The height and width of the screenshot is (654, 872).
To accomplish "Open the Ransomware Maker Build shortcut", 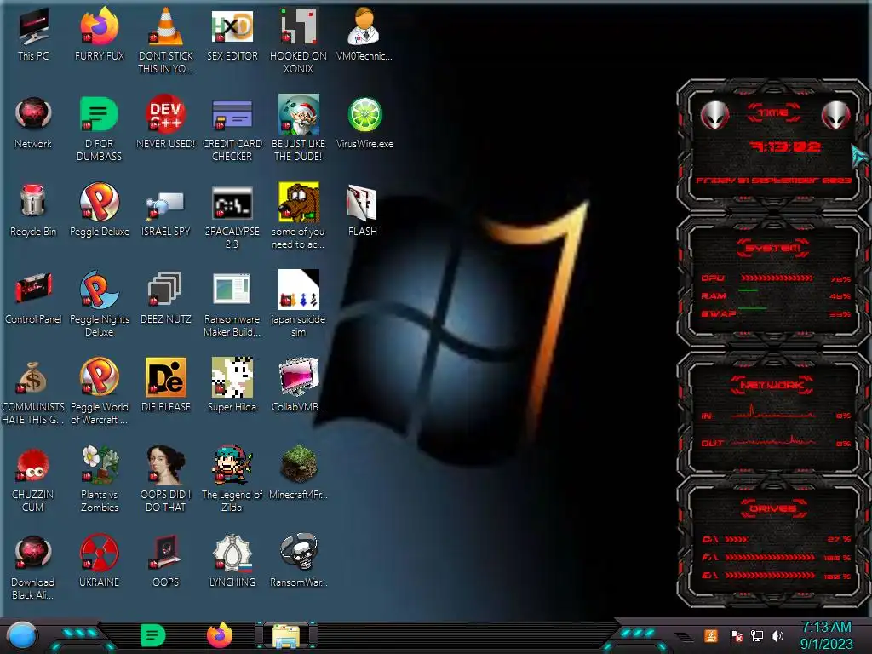I will 232,304.
